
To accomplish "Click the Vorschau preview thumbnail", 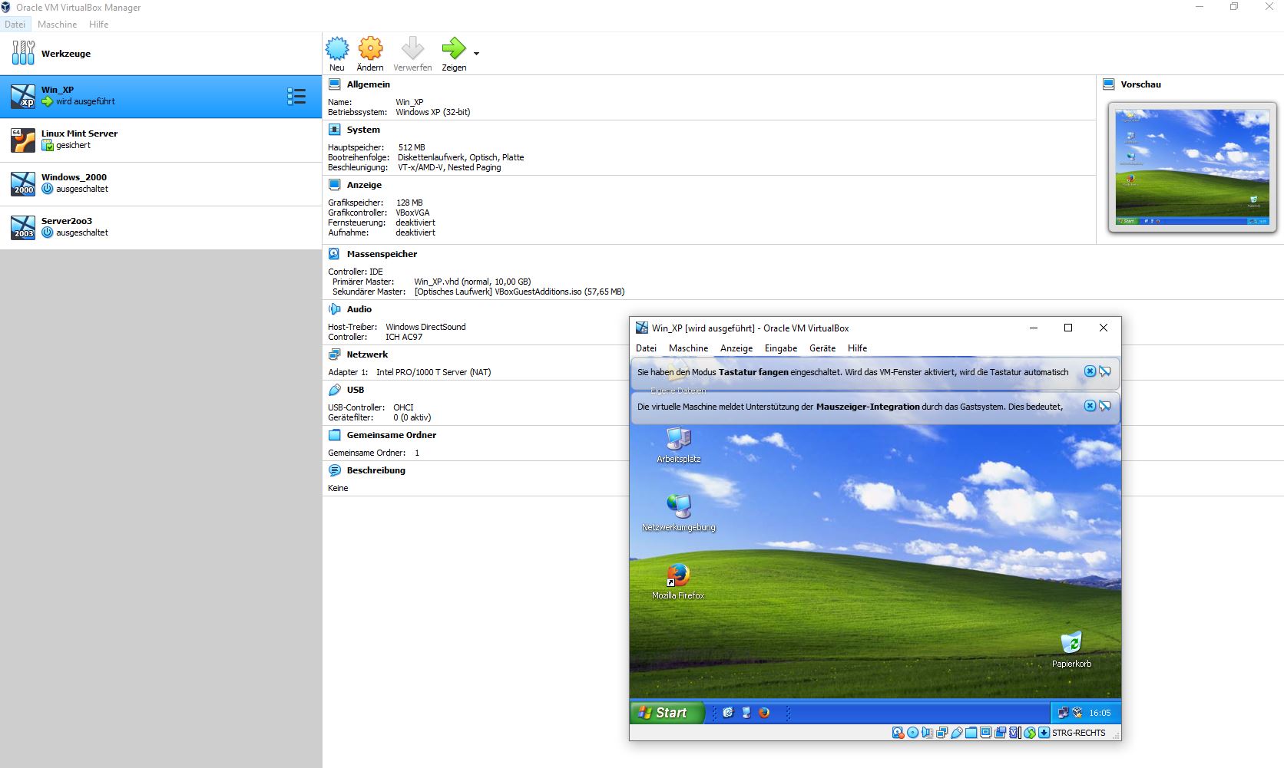I will [x=1192, y=167].
